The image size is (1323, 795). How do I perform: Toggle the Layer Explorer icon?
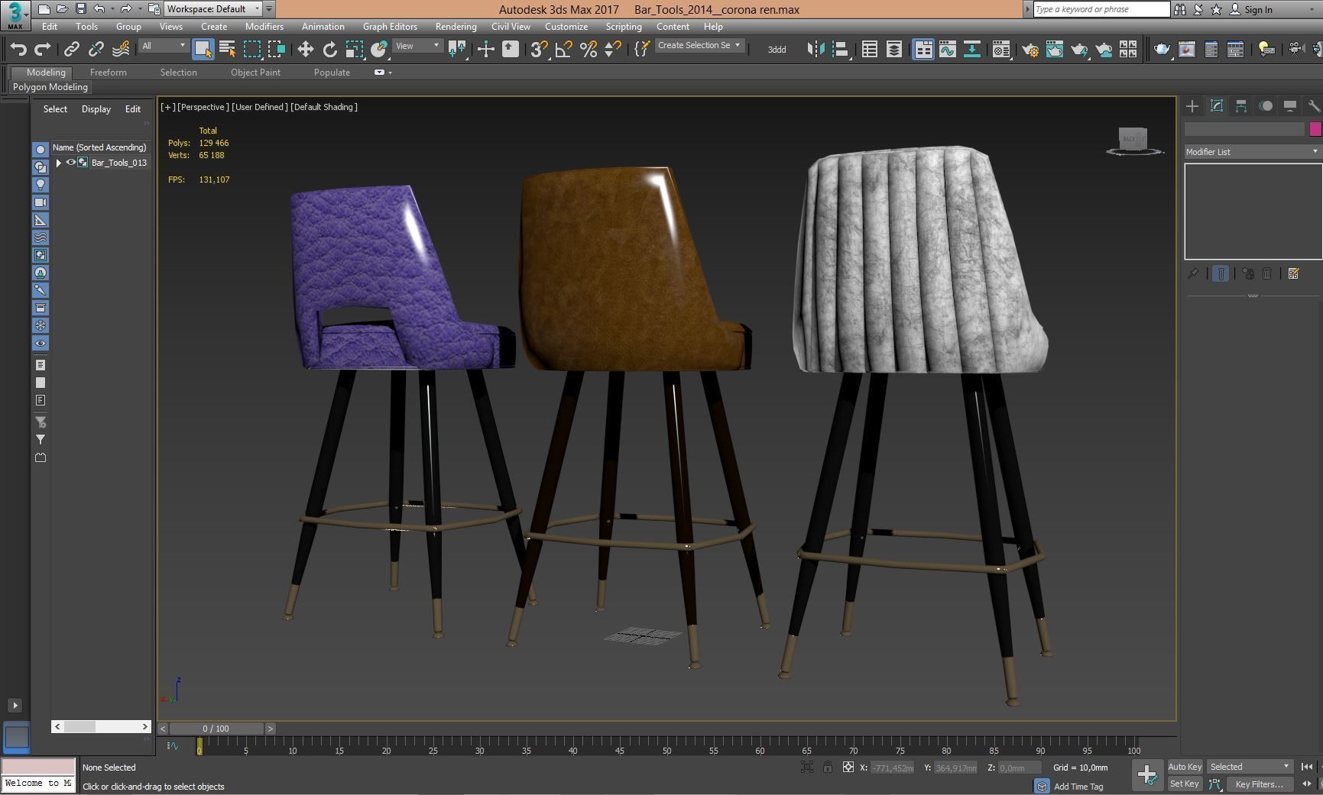893,49
